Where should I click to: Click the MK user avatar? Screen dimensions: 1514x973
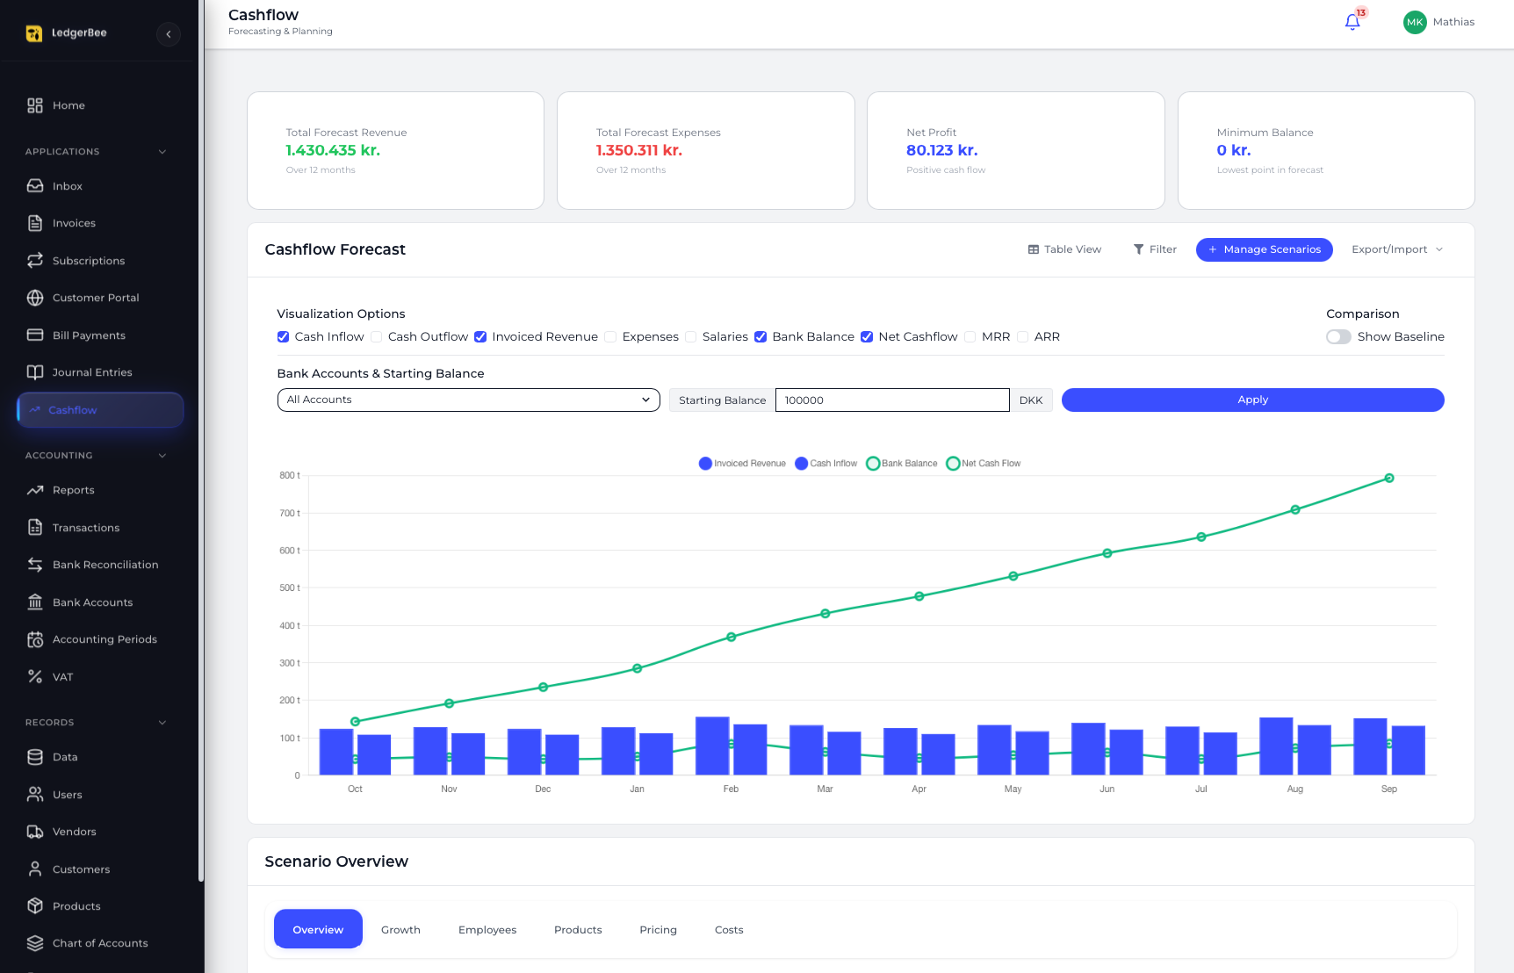coord(1415,22)
